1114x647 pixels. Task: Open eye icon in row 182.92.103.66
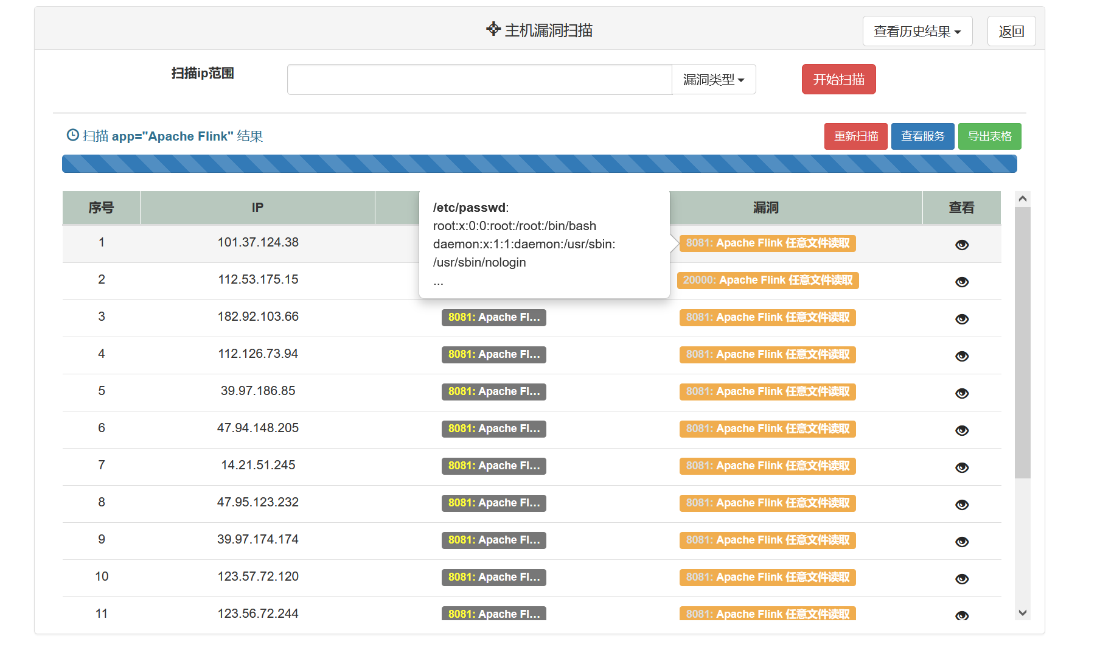961,319
